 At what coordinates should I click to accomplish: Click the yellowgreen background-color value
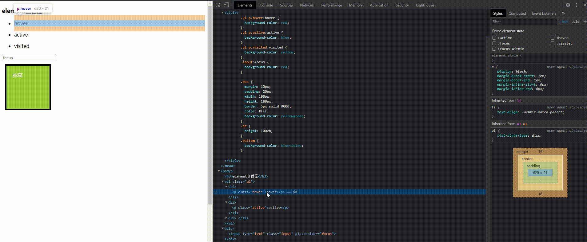(292, 116)
